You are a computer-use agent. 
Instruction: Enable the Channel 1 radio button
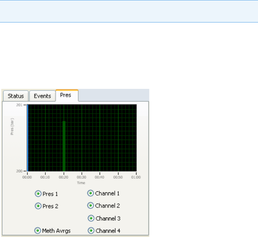[90, 193]
